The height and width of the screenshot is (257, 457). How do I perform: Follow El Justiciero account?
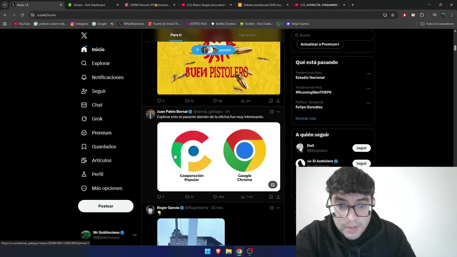point(361,163)
